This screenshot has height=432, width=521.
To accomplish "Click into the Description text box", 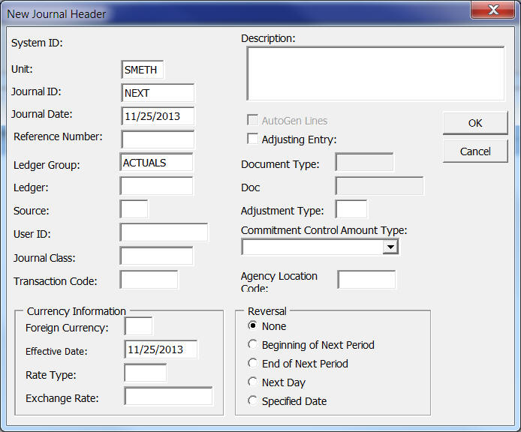I will pyautogui.click(x=375, y=73).
